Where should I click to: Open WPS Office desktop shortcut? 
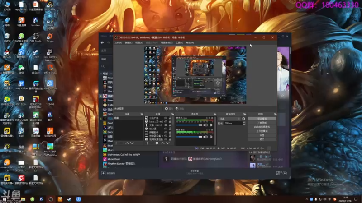tap(21, 85)
